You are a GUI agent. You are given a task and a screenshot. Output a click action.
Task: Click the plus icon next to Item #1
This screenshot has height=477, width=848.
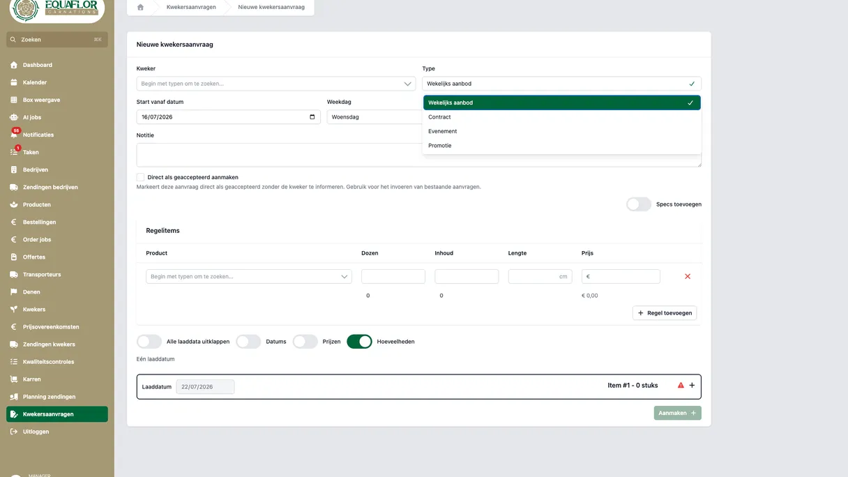tap(692, 386)
